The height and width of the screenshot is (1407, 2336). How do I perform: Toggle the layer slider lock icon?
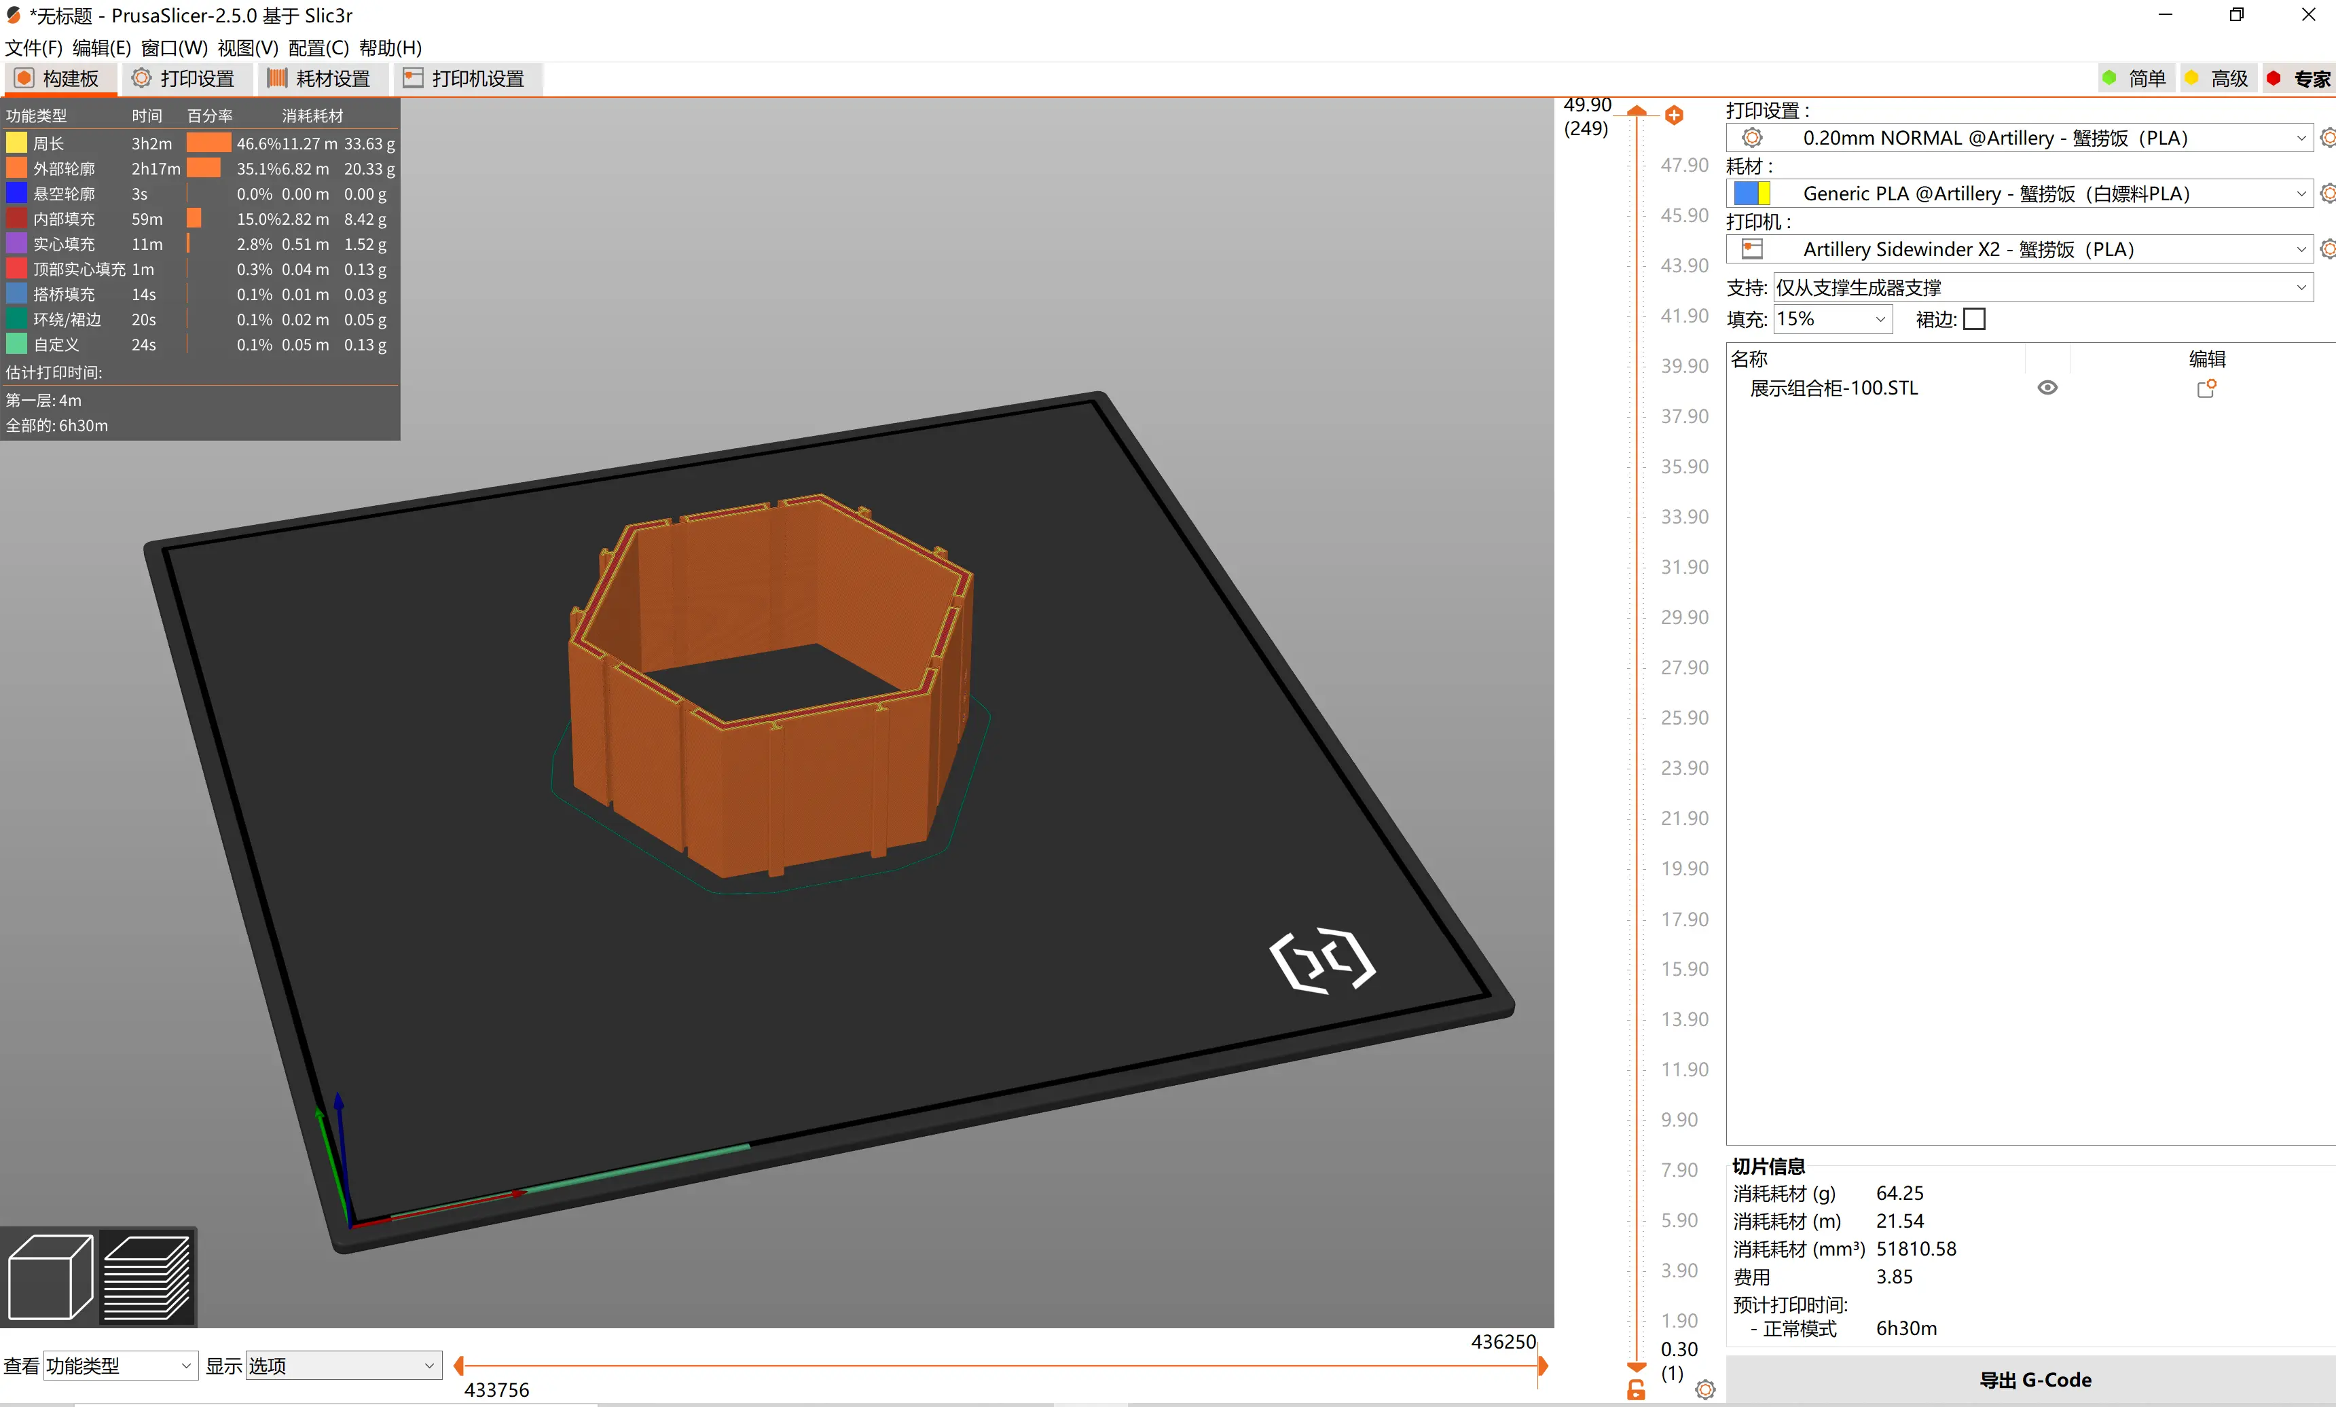pyautogui.click(x=1637, y=1390)
